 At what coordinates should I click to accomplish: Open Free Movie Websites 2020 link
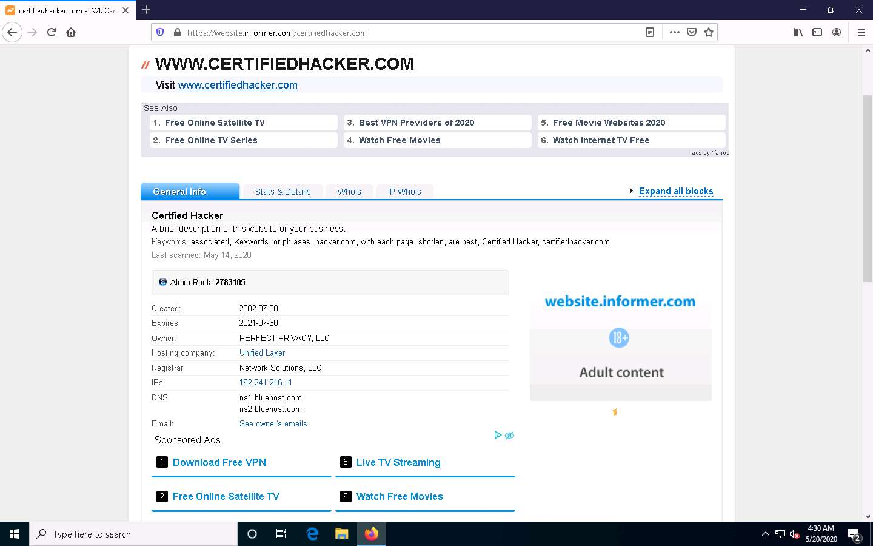631,123
